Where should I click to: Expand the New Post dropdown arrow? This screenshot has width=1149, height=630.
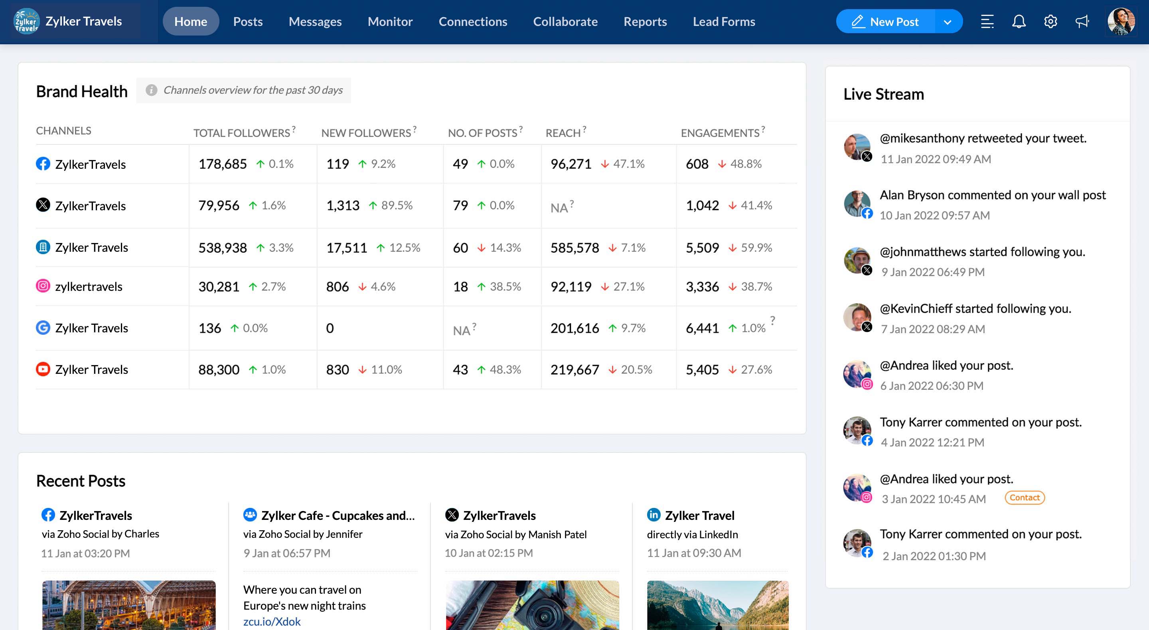948,22
